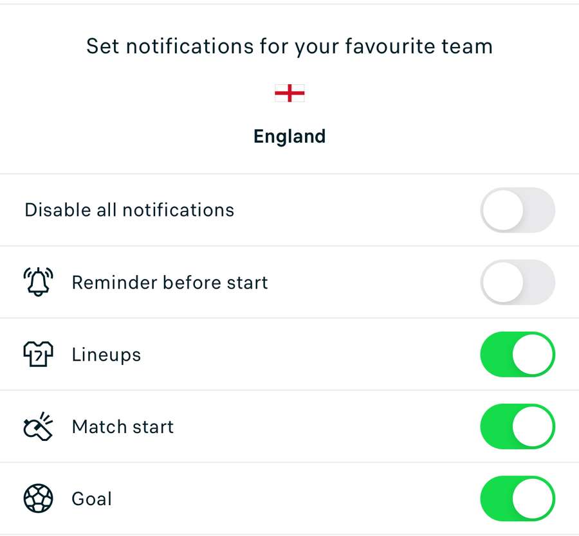Click the 'Reminder before start' text
The width and height of the screenshot is (579, 536).
[x=170, y=283]
